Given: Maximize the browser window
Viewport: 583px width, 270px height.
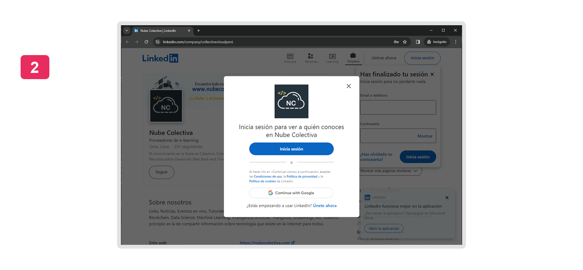Looking at the screenshot, I should click(443, 30).
